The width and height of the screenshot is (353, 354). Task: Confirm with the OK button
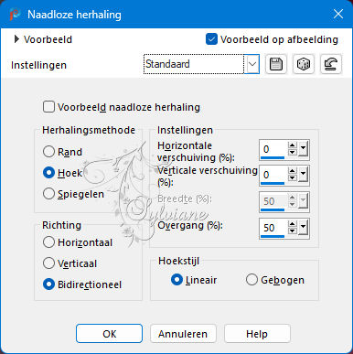point(109,334)
